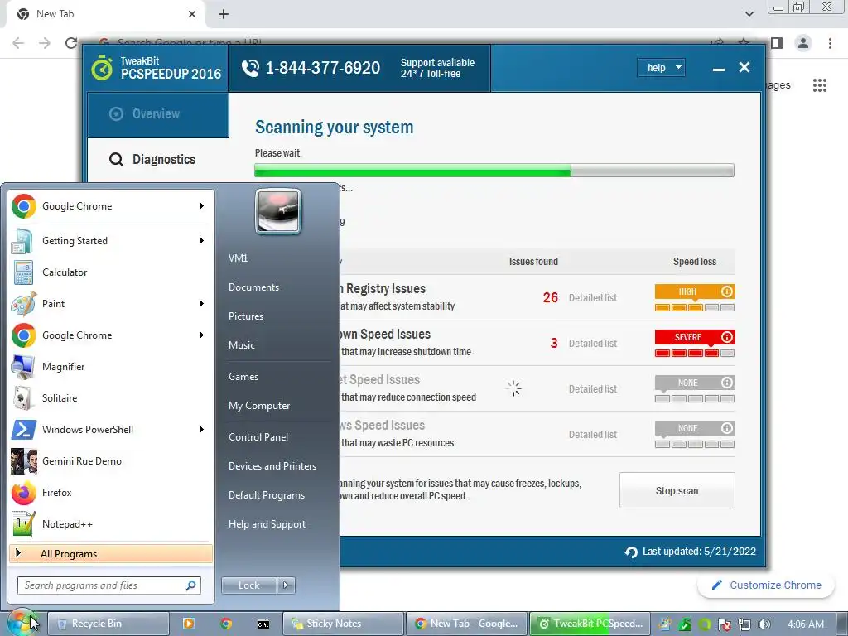Launch Notepad++ from the Start menu
The height and width of the screenshot is (636, 848).
point(112,523)
